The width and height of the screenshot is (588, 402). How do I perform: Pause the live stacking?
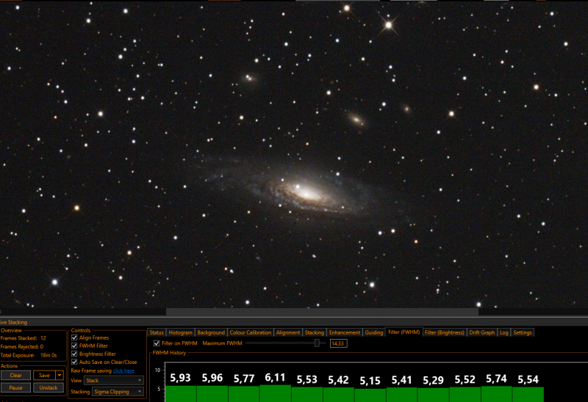(x=15, y=388)
